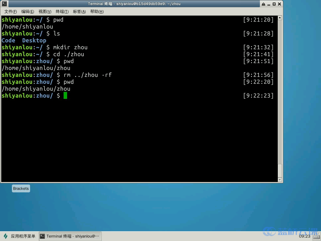Open the 视图(V) menu
321x241 pixels.
(x=45, y=12)
